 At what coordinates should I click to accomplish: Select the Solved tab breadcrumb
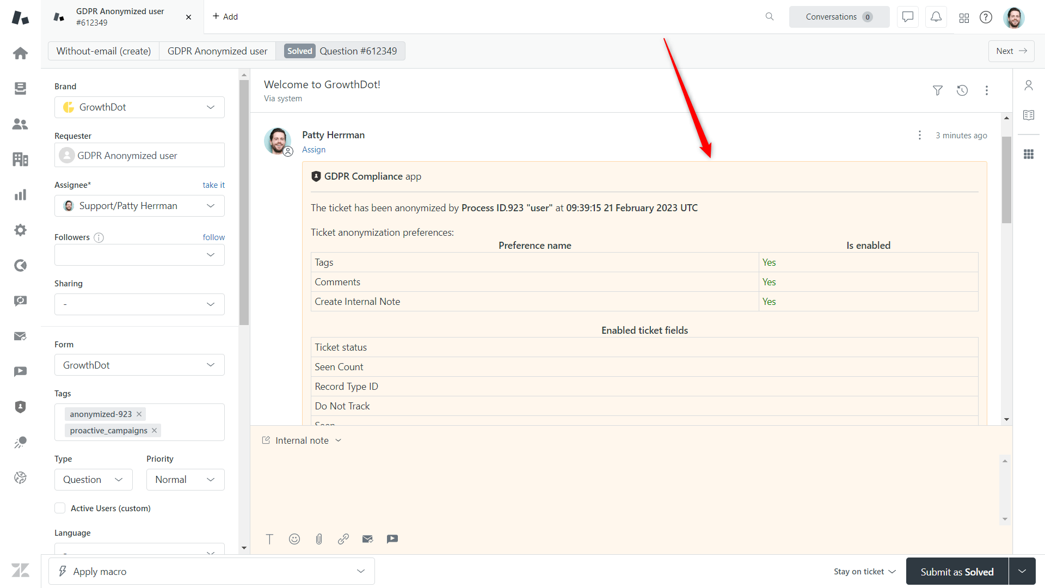(299, 50)
